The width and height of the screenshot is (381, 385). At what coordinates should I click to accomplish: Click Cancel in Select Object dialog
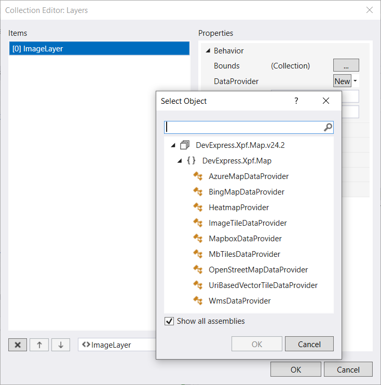[309, 344]
